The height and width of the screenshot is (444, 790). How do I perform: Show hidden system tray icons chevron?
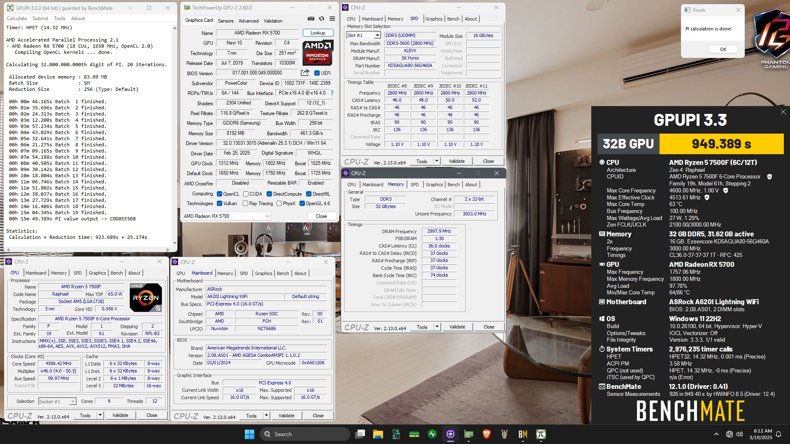716,434
